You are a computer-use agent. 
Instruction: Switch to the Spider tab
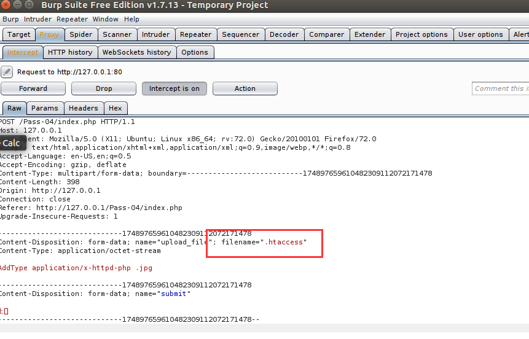click(x=80, y=34)
